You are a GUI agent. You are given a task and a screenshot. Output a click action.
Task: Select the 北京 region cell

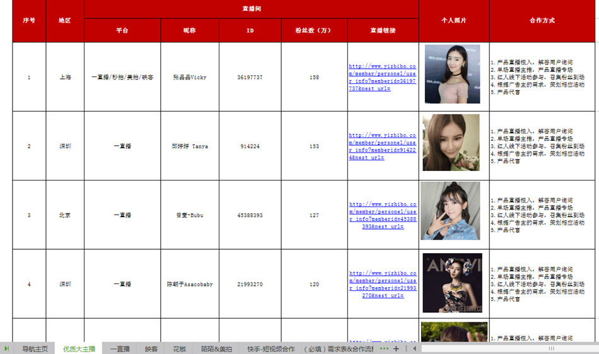click(x=65, y=215)
